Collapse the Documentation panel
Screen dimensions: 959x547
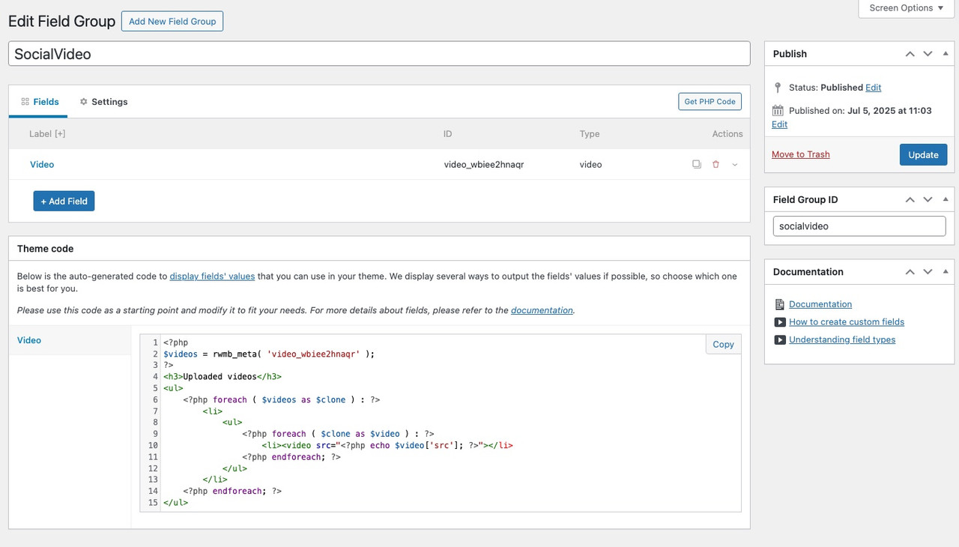pyautogui.click(x=946, y=272)
